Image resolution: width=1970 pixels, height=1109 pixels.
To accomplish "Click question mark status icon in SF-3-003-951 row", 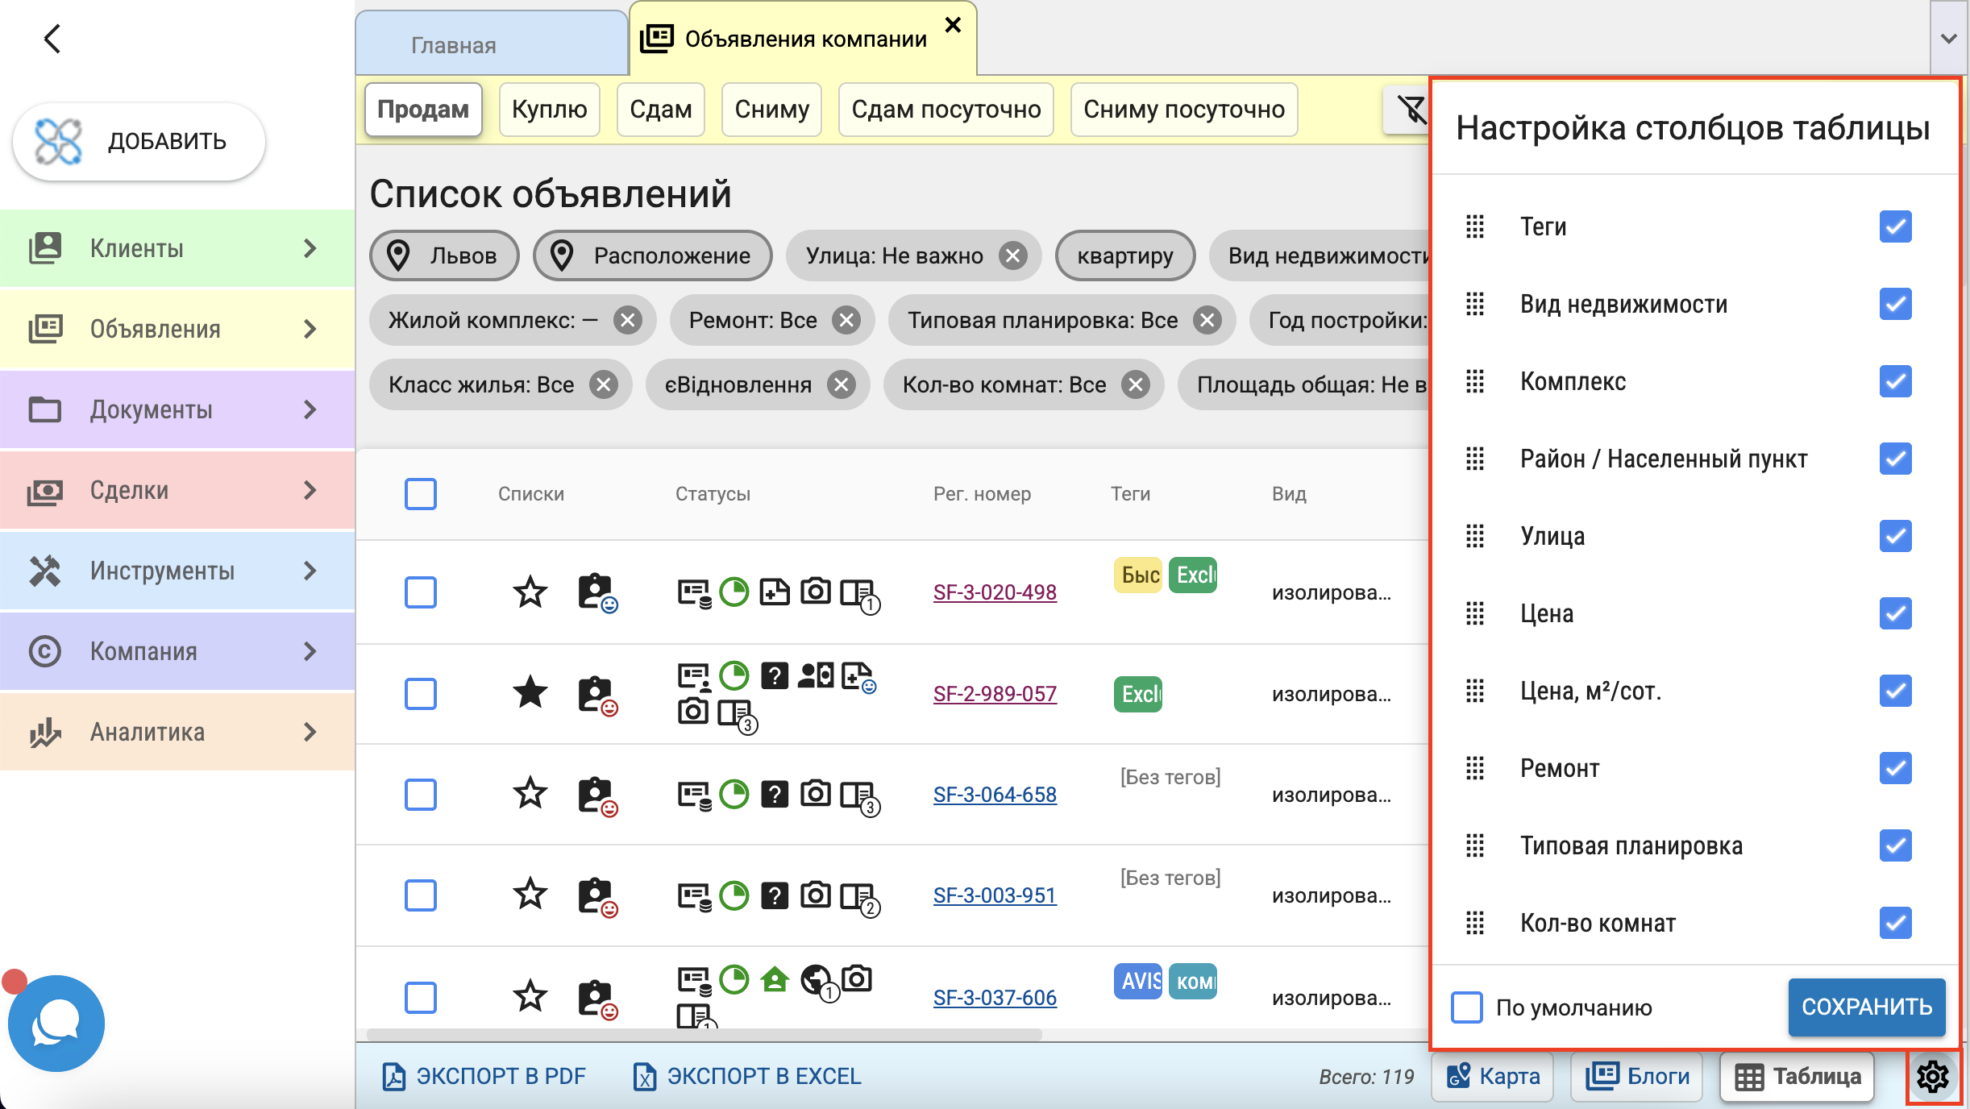I will point(775,895).
